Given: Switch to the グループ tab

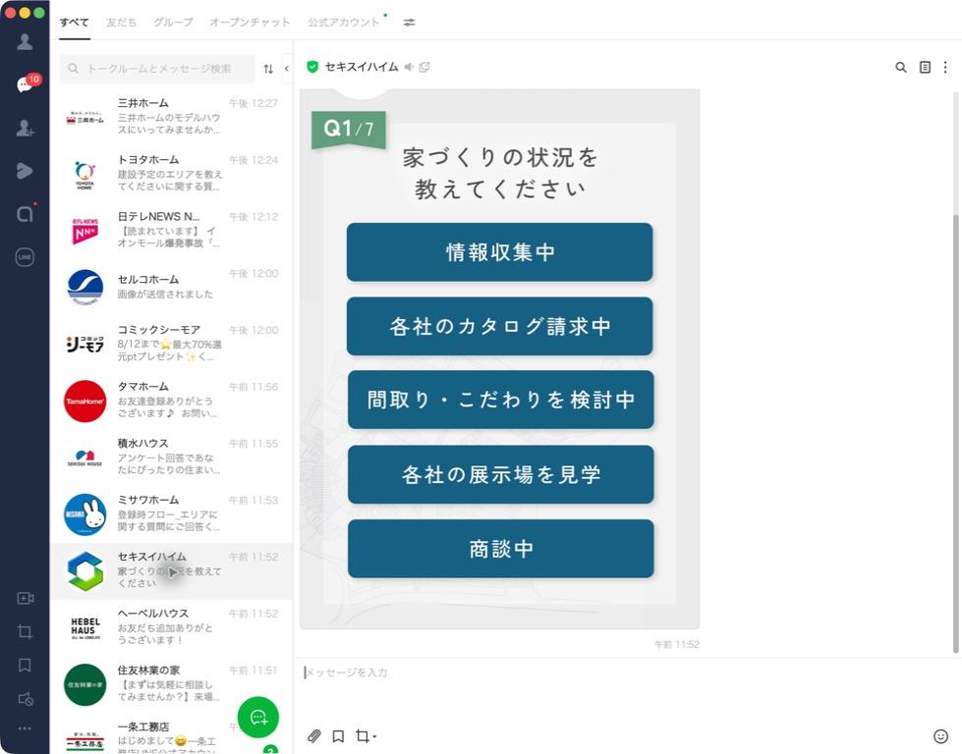Looking at the screenshot, I should click(173, 23).
